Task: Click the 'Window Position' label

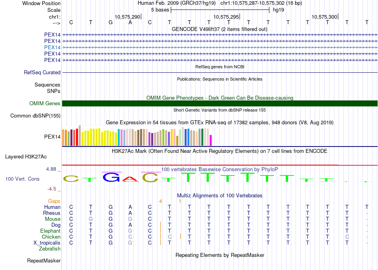Action: point(41,3)
